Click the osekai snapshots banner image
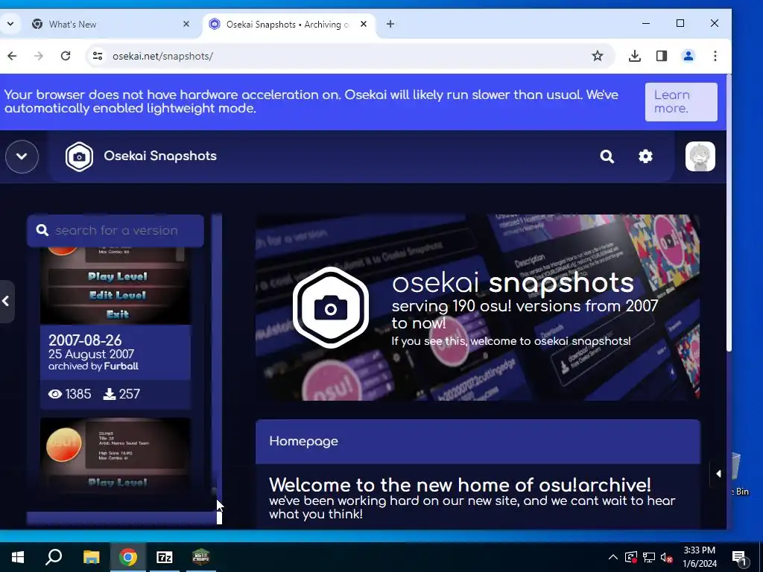763x572 pixels. pos(478,308)
